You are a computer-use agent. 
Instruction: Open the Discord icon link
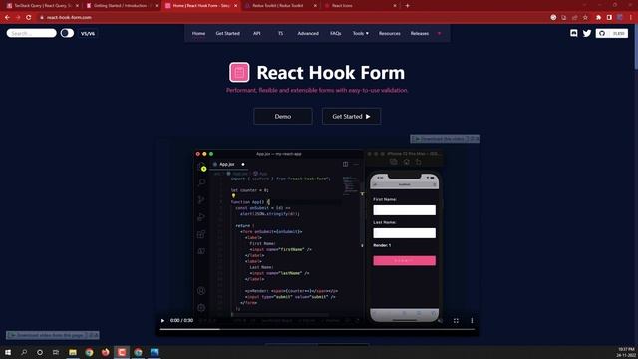[574, 33]
